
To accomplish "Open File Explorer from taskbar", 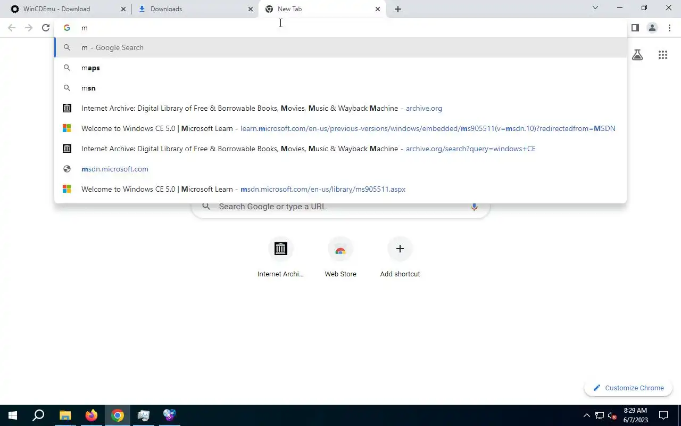I will [x=65, y=415].
